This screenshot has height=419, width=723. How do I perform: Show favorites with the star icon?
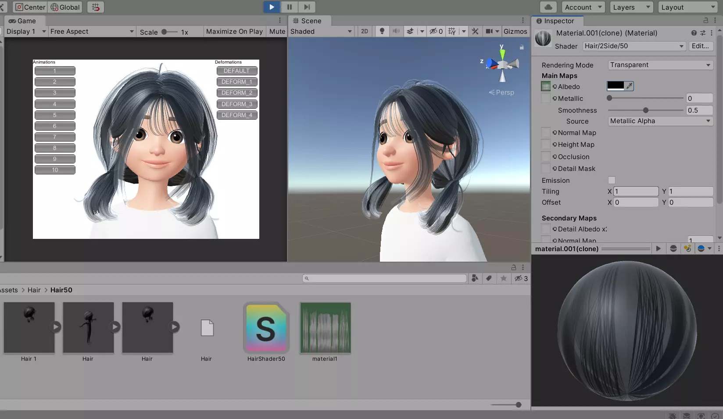point(504,278)
